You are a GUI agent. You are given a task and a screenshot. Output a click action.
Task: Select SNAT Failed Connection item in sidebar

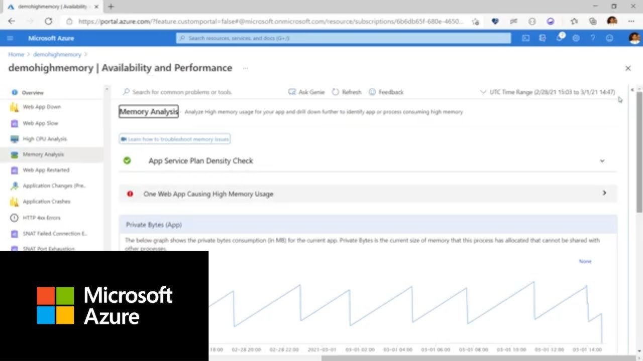(x=55, y=234)
